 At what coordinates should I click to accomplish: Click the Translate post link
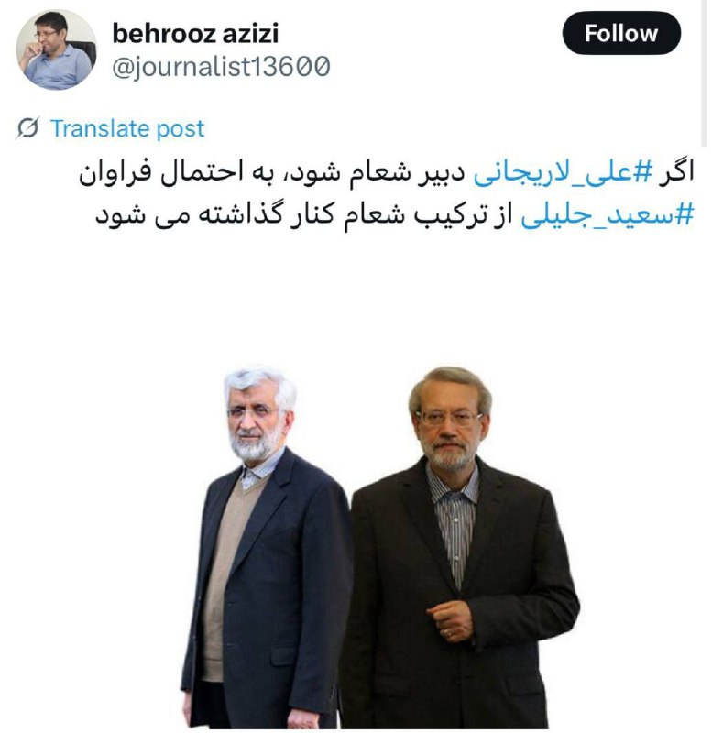(x=127, y=128)
